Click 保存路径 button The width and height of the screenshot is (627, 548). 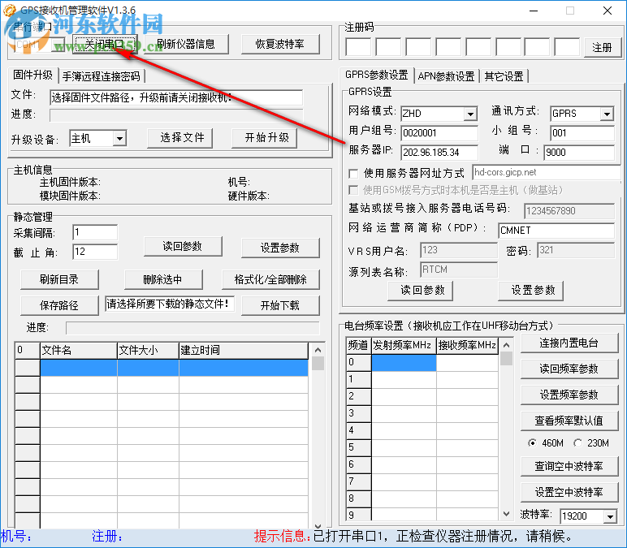(x=59, y=306)
